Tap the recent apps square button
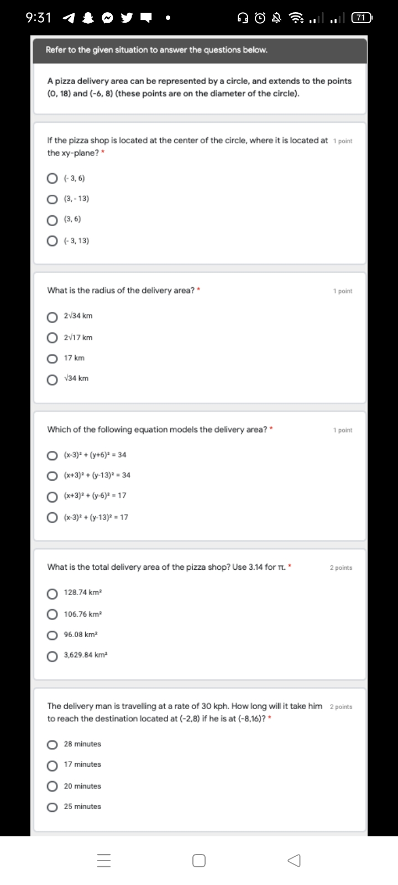Screen dimensions: 398x885 pyautogui.click(x=198, y=860)
